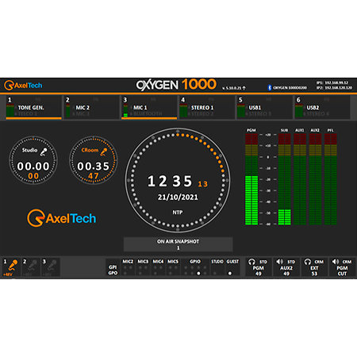Image resolution: width=357 pixels, height=357 pixels.
Task: Click the STD PGM headphones icon
Action: click(251, 262)
